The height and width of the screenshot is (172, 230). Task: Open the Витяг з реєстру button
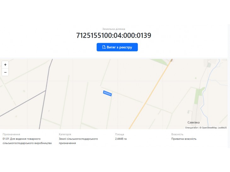click(117, 47)
